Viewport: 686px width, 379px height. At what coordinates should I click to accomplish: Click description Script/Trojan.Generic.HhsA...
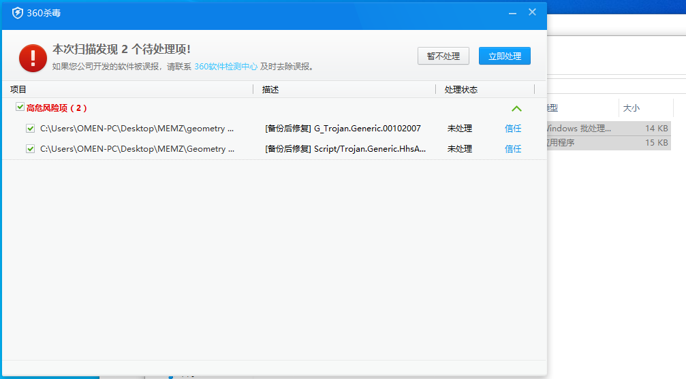(345, 149)
